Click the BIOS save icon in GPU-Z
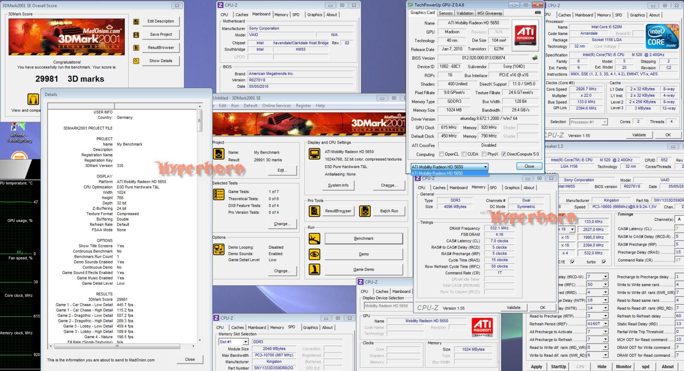Viewport: 684px width, 371px height. click(534, 58)
